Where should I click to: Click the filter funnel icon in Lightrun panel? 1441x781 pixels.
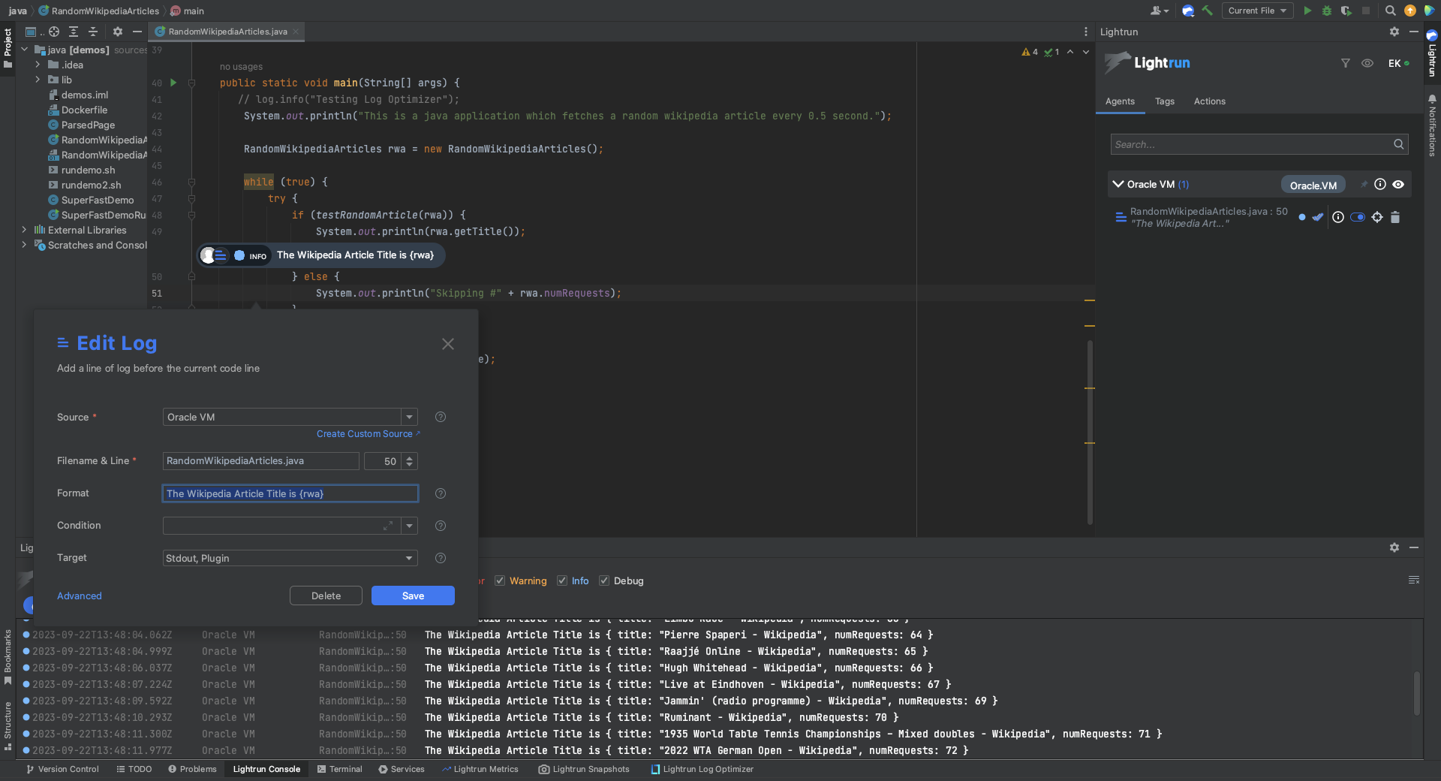[1346, 63]
